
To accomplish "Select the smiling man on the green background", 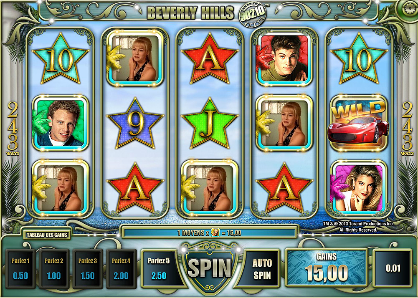I will 61,123.
